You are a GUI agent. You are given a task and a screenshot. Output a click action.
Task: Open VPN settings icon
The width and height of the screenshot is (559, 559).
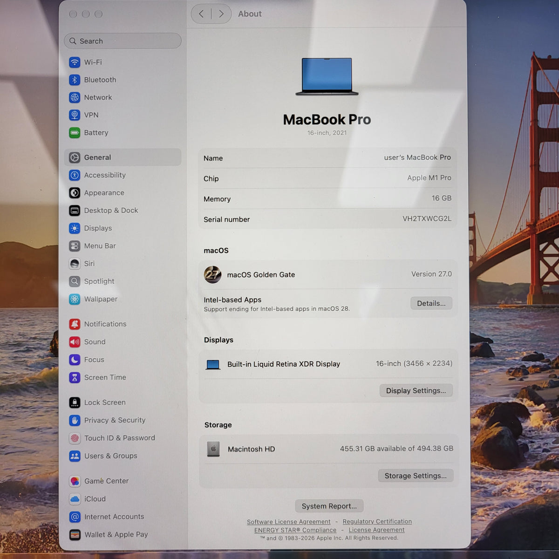[x=75, y=115]
